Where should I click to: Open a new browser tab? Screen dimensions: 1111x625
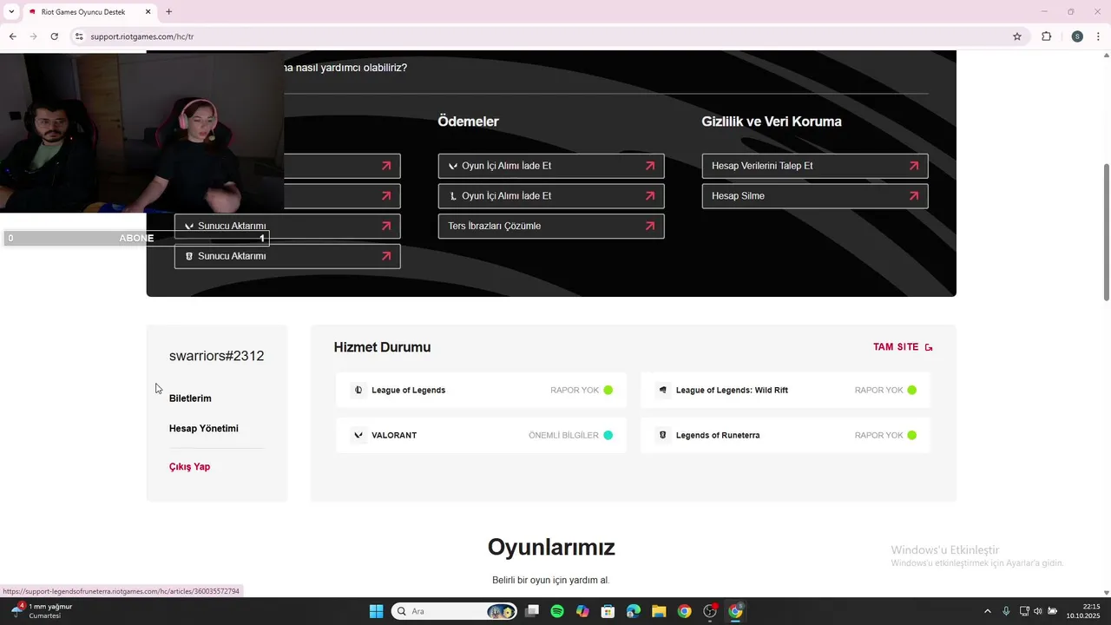(168, 12)
